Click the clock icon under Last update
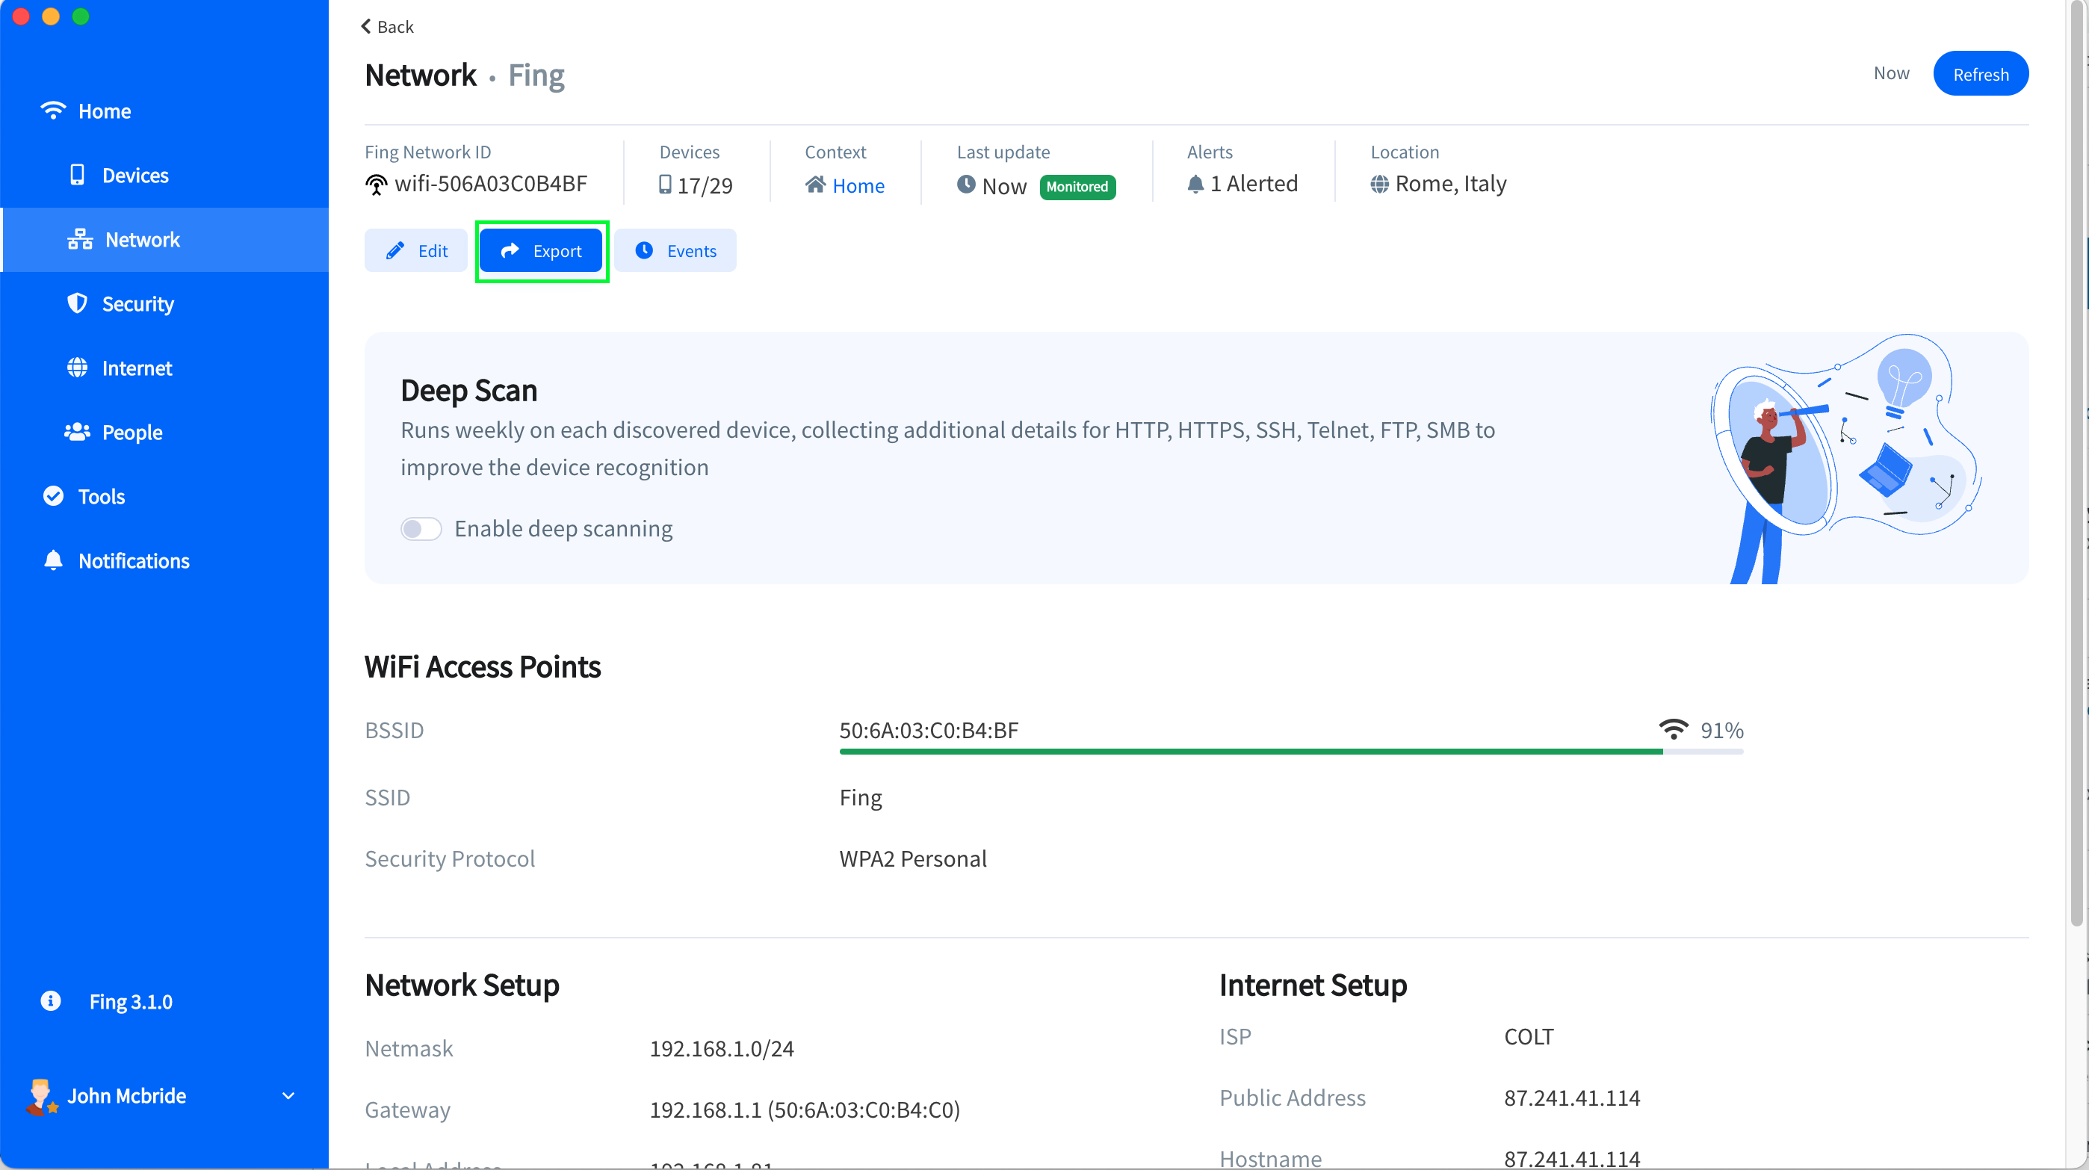 click(x=966, y=184)
